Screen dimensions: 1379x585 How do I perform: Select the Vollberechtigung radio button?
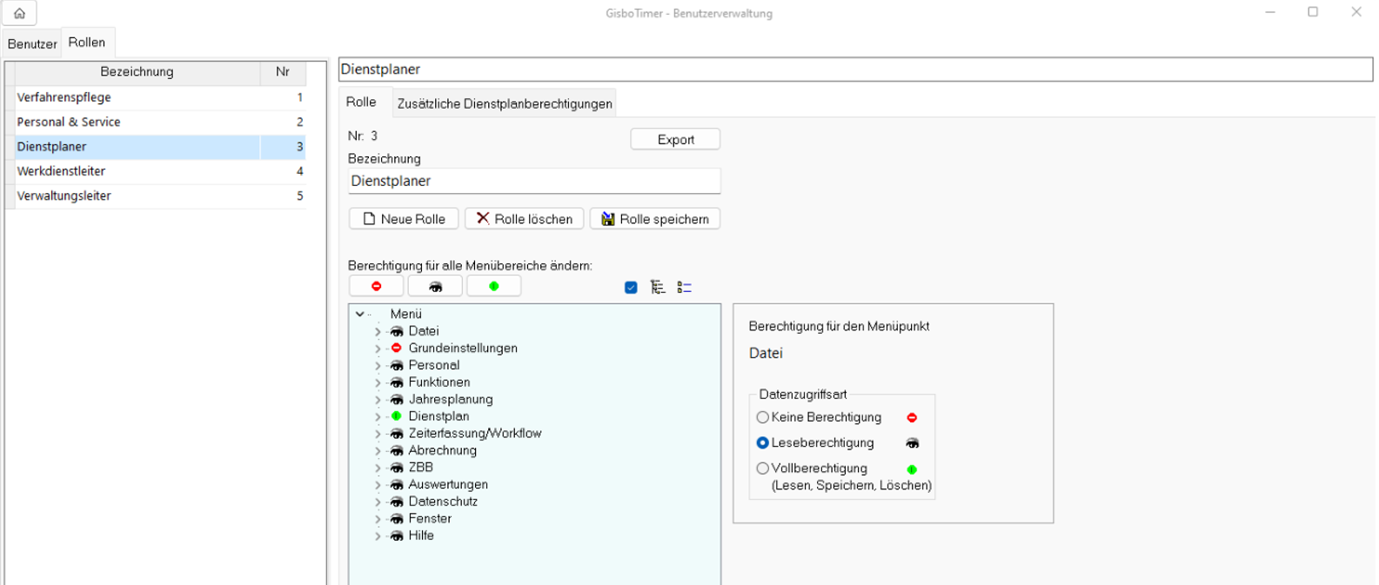(x=763, y=468)
